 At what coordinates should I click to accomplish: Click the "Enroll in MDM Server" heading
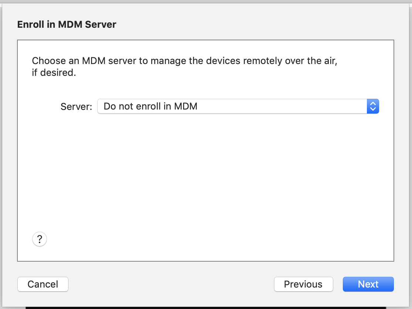coord(67,25)
